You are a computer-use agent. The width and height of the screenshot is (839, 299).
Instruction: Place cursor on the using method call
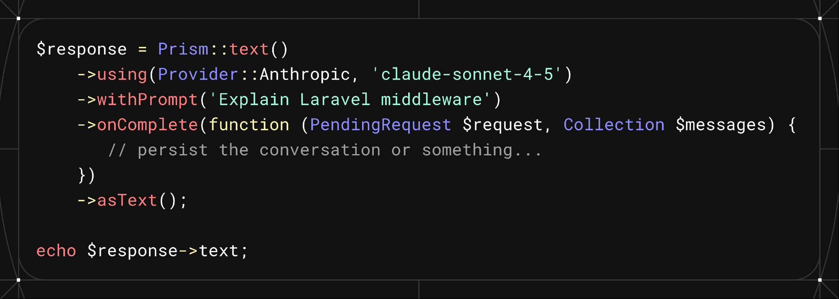(x=122, y=75)
